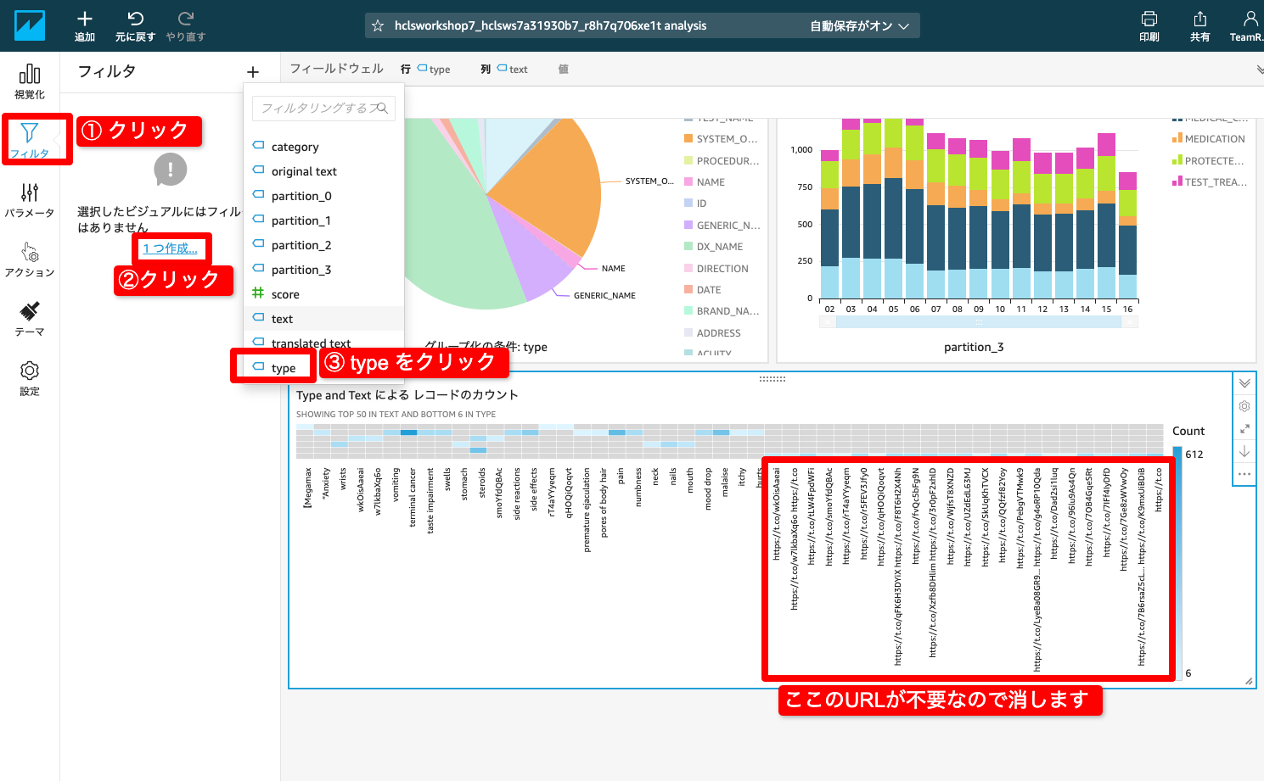The height and width of the screenshot is (781, 1264).
Task: Click the QuickSight logo icon
Action: pos(30,25)
